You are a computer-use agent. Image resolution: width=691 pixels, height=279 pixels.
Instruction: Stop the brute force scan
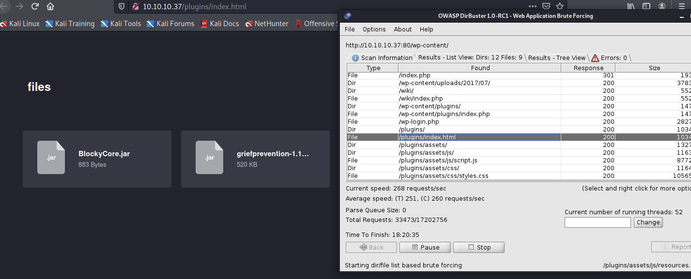click(478, 247)
